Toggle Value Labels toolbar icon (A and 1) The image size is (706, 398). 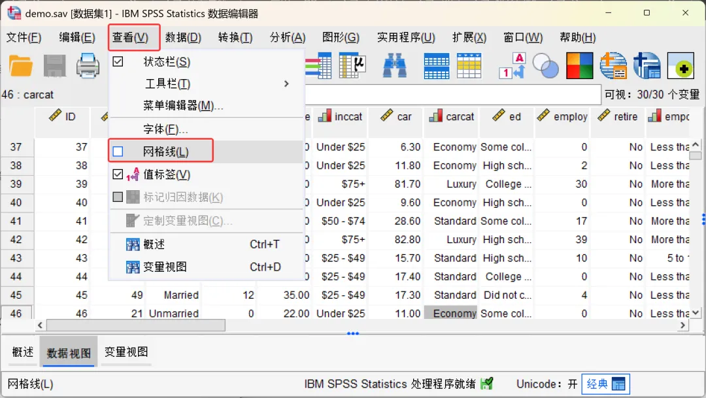pos(513,66)
